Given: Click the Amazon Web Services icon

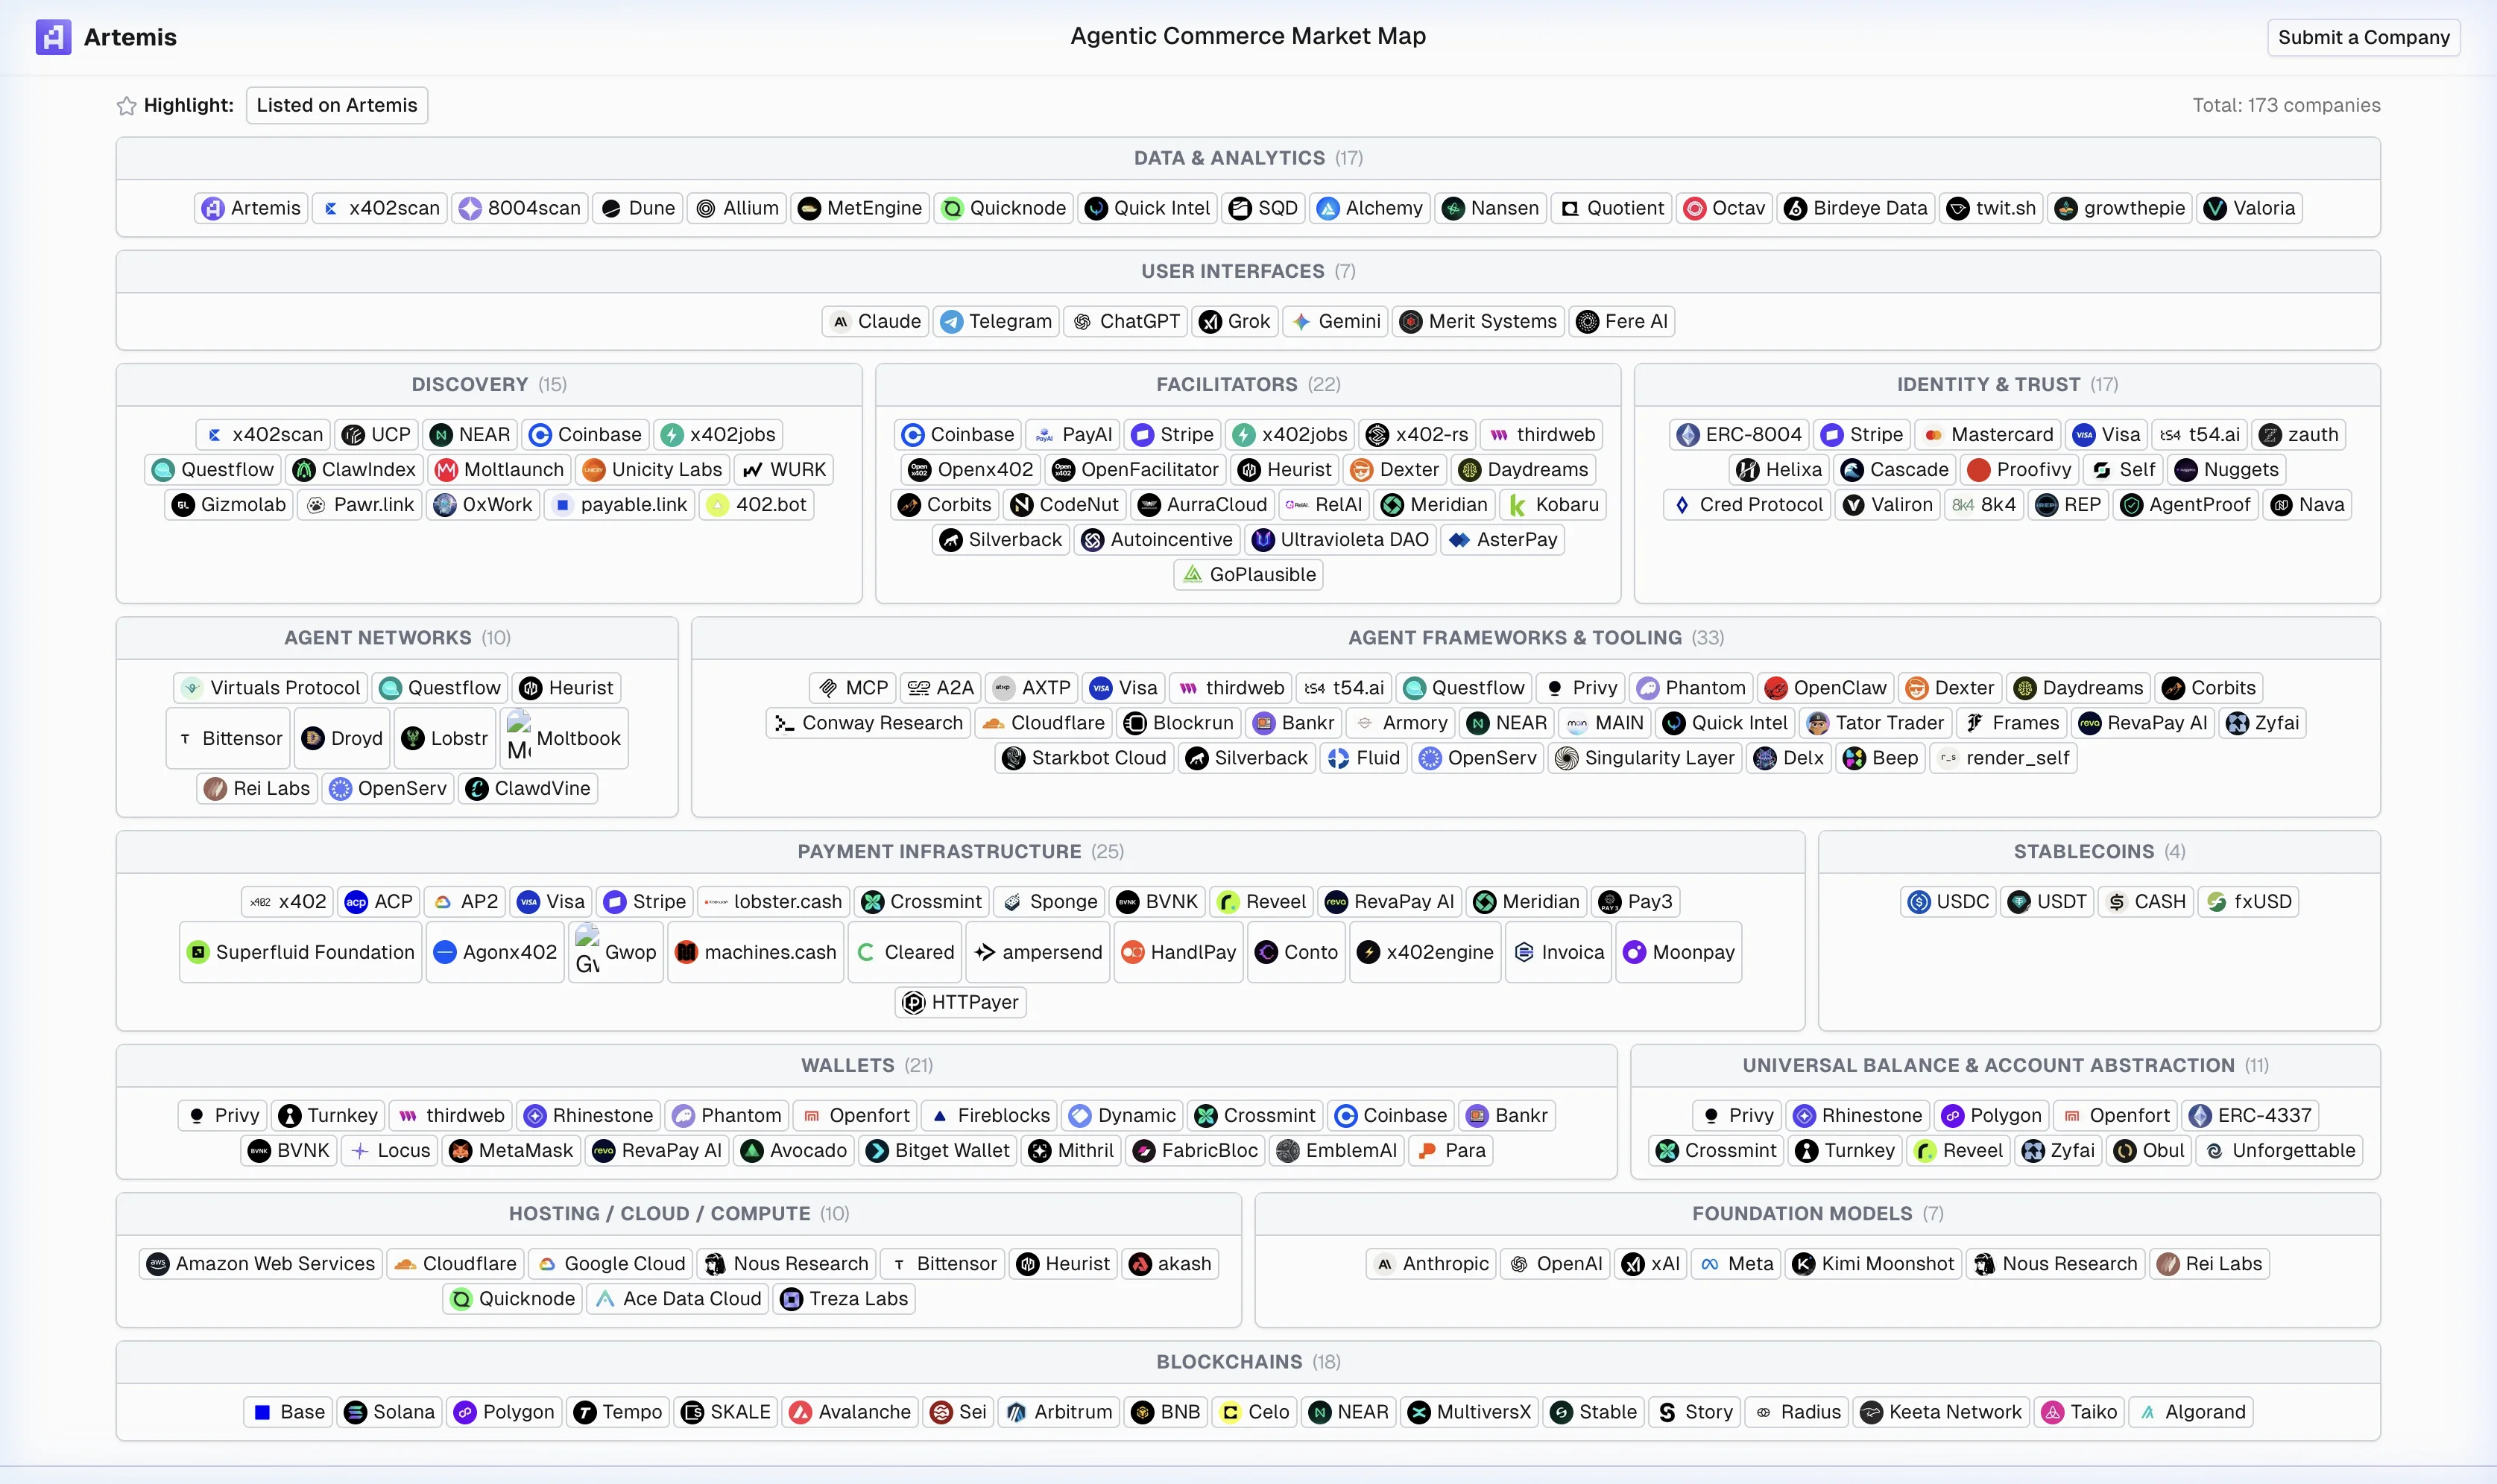Looking at the screenshot, I should tap(158, 1264).
